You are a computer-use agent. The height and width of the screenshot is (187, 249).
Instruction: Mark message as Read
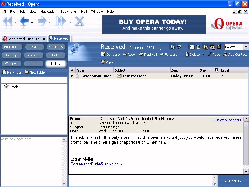[214, 55]
